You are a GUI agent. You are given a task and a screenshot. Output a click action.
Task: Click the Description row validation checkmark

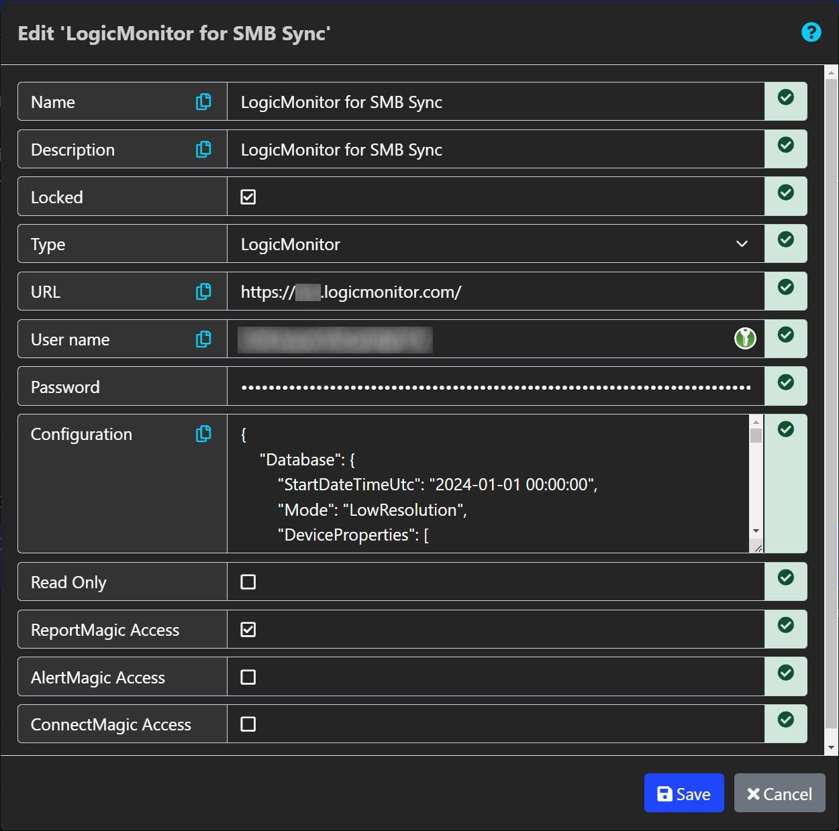point(786,145)
